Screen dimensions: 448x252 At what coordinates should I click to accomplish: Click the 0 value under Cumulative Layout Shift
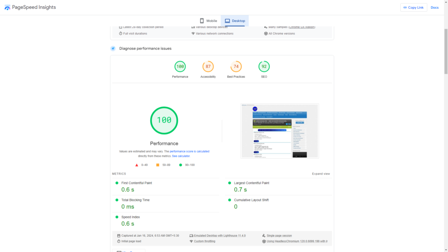[x=236, y=206]
